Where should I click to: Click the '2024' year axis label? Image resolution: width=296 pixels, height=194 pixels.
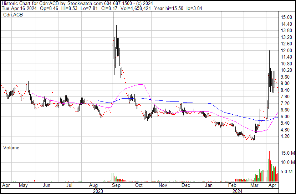[238, 191]
